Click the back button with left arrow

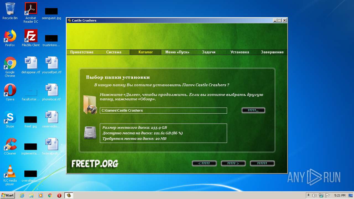pos(204,163)
